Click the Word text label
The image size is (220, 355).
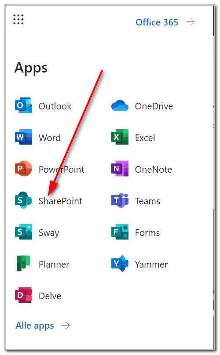(50, 138)
